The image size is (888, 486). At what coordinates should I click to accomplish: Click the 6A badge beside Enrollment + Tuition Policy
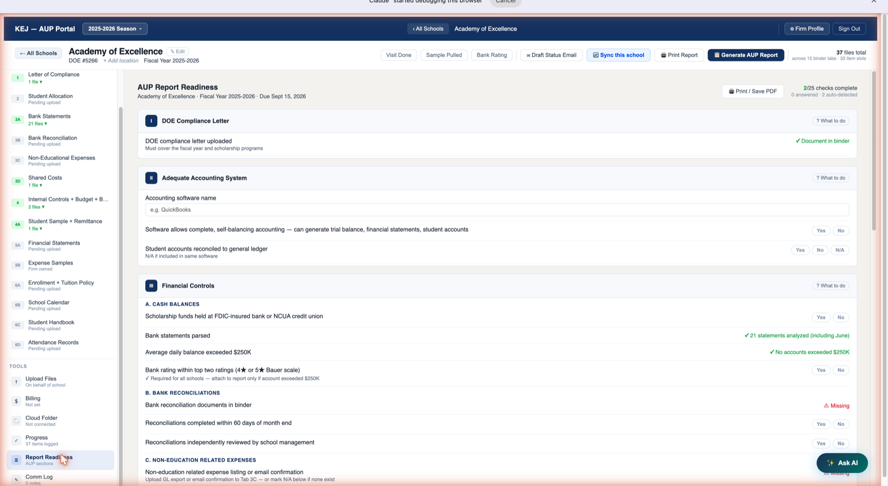17,285
